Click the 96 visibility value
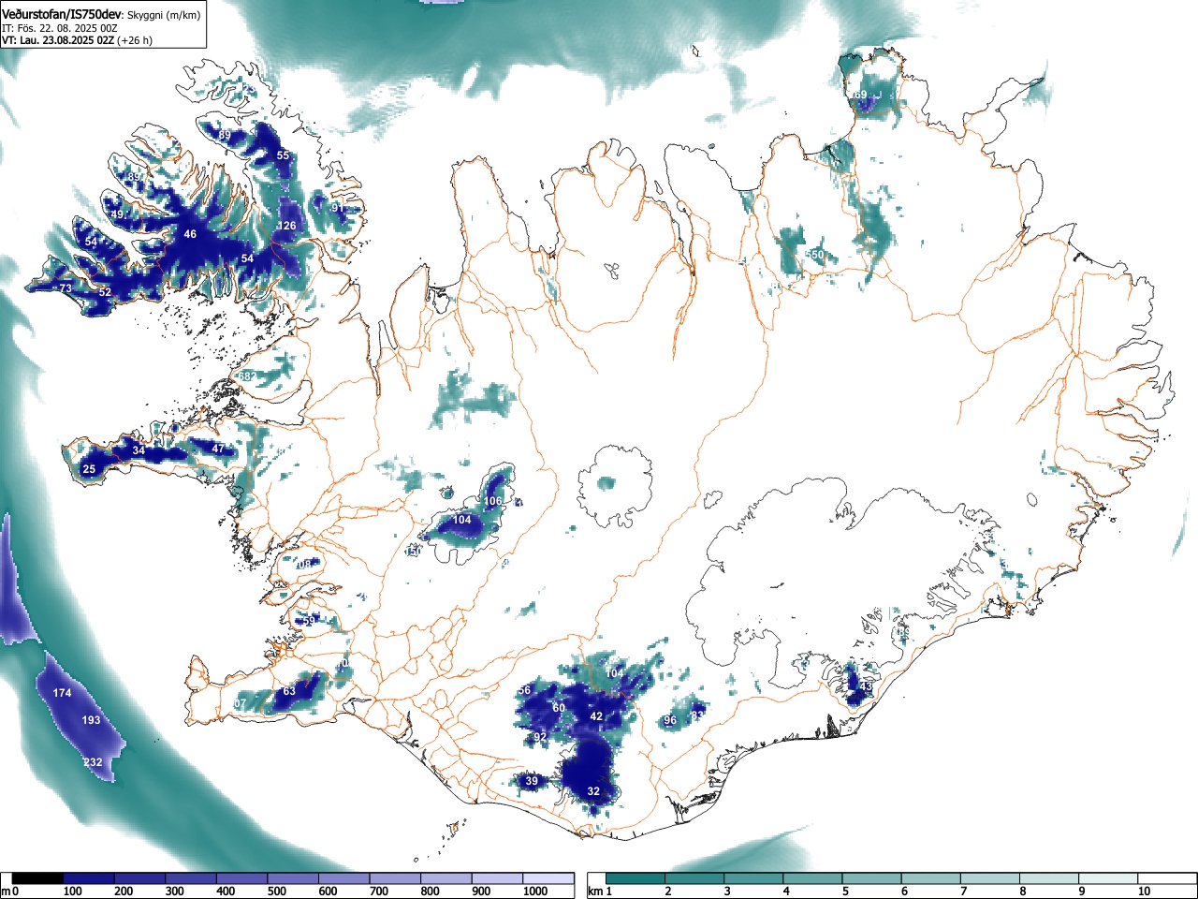Viewport: 1198px width, 899px height. [669, 720]
